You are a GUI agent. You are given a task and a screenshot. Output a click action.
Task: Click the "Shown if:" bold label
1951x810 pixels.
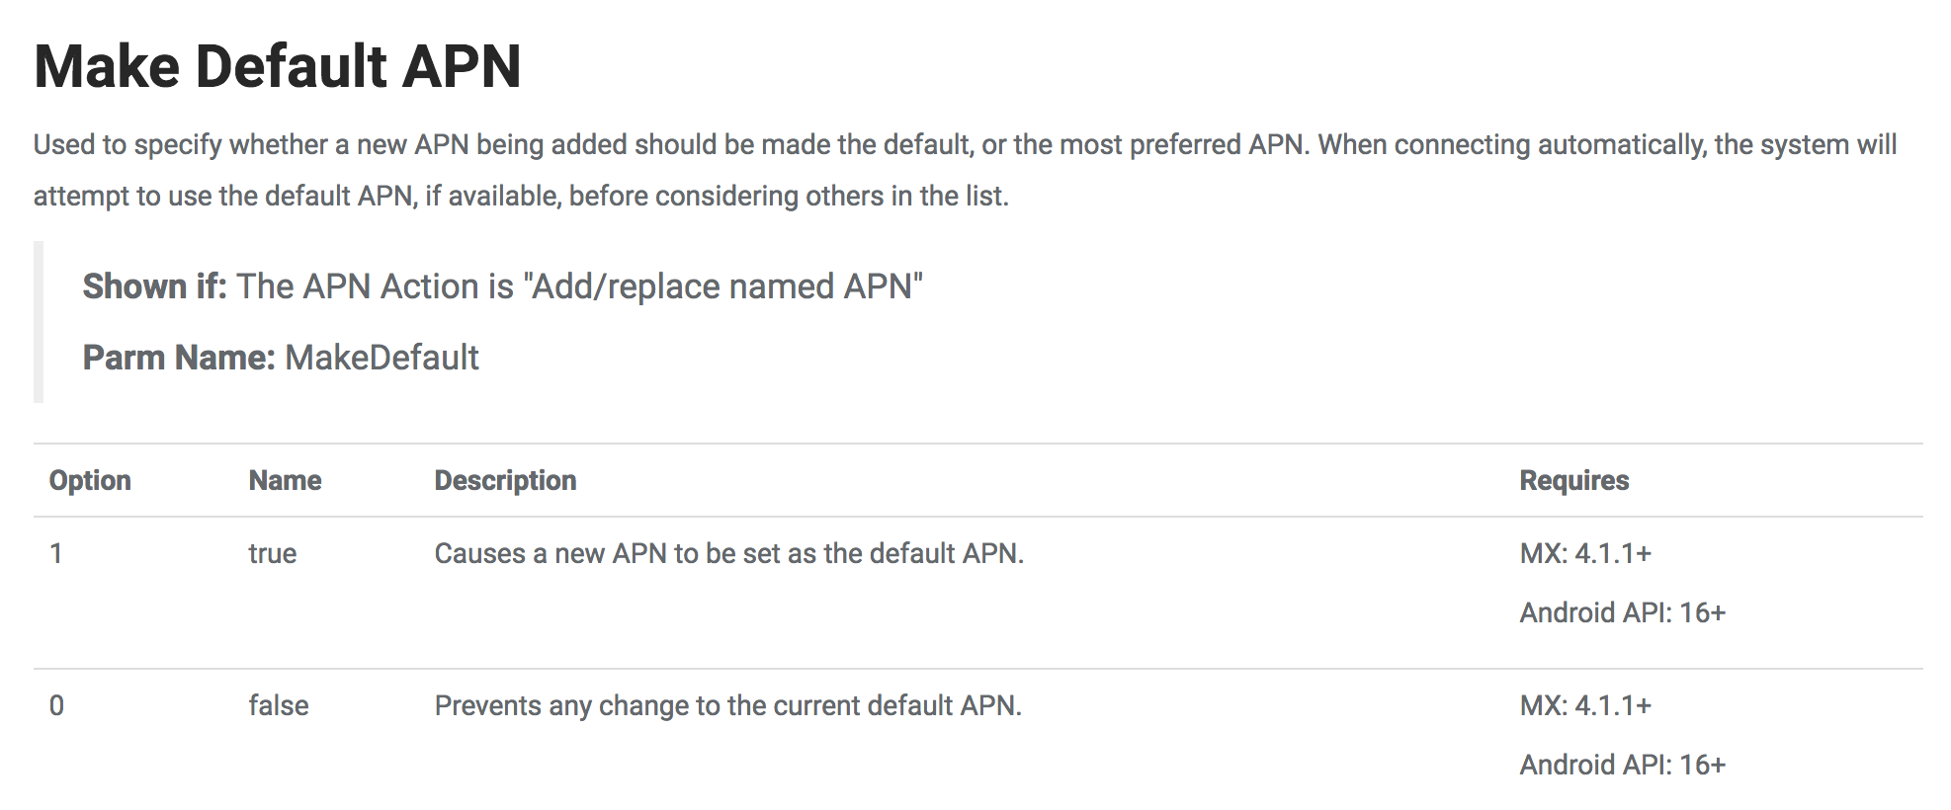(x=154, y=286)
